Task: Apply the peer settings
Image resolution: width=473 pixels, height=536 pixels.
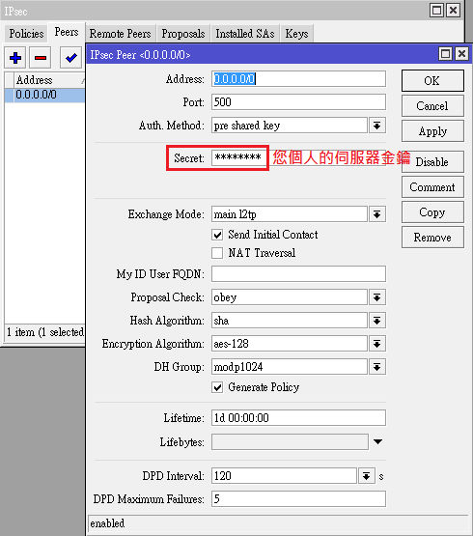Action: pyautogui.click(x=432, y=131)
